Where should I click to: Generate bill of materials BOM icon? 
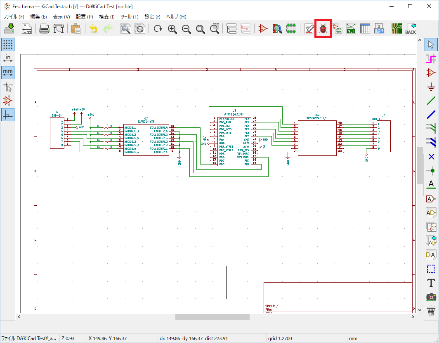coord(379,28)
